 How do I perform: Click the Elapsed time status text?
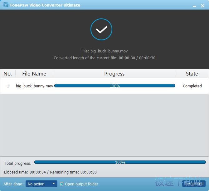(x=51, y=172)
